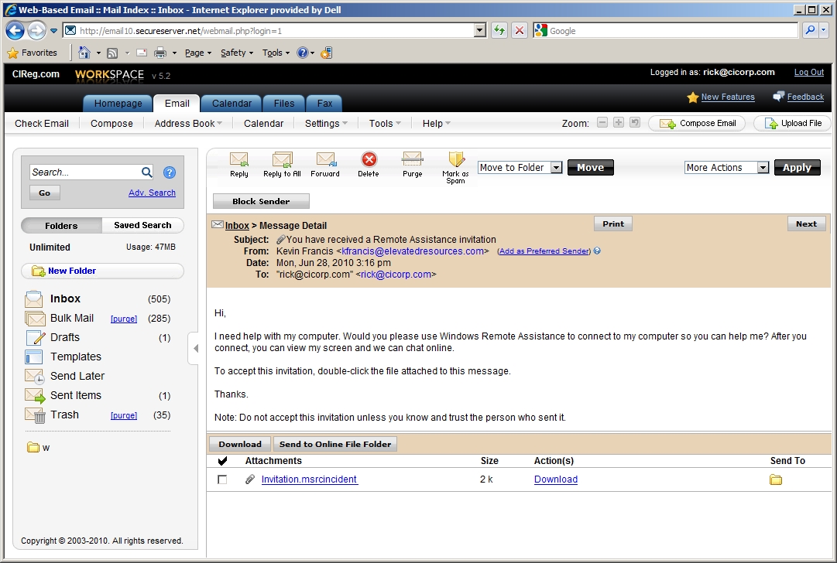The width and height of the screenshot is (837, 563).
Task: Collapse the folder sidebar with the arrow handle
Action: [x=195, y=348]
